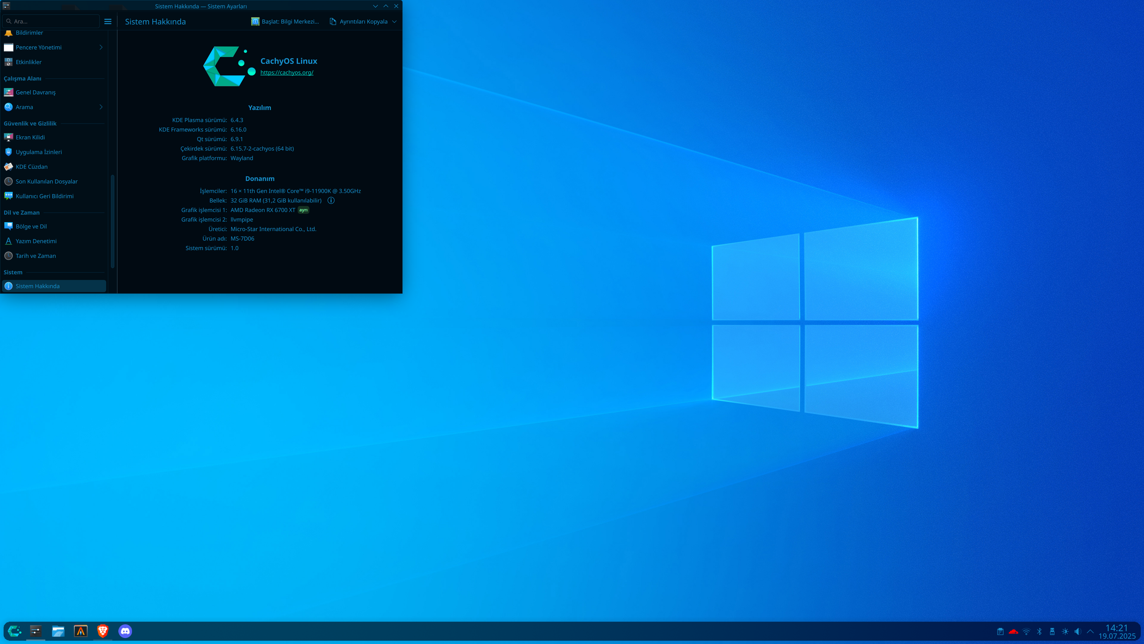Launch the Dolphin file manager
Viewport: 1144px width, 644px height.
pos(58,631)
